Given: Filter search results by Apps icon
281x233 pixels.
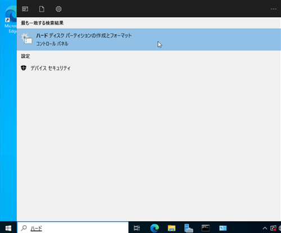Looking at the screenshot, I should (x=25, y=9).
